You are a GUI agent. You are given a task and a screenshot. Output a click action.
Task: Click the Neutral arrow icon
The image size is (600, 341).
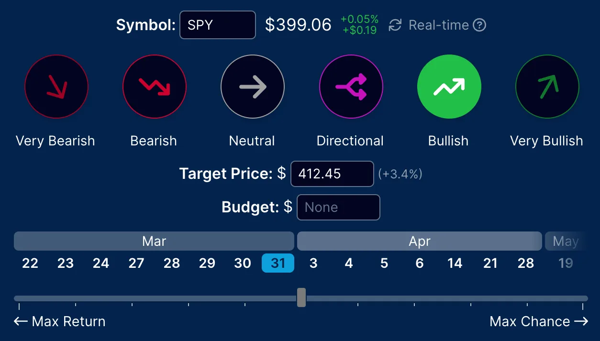pyautogui.click(x=252, y=87)
